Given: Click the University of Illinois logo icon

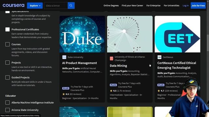Looking at the screenshot, I should (112, 58).
